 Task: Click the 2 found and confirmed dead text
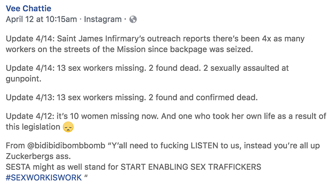click(x=203, y=97)
